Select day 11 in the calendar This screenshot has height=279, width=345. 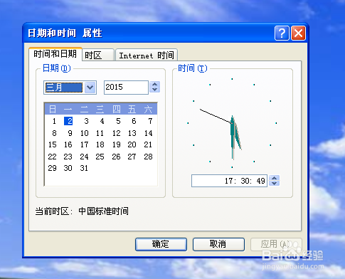(x=100, y=133)
